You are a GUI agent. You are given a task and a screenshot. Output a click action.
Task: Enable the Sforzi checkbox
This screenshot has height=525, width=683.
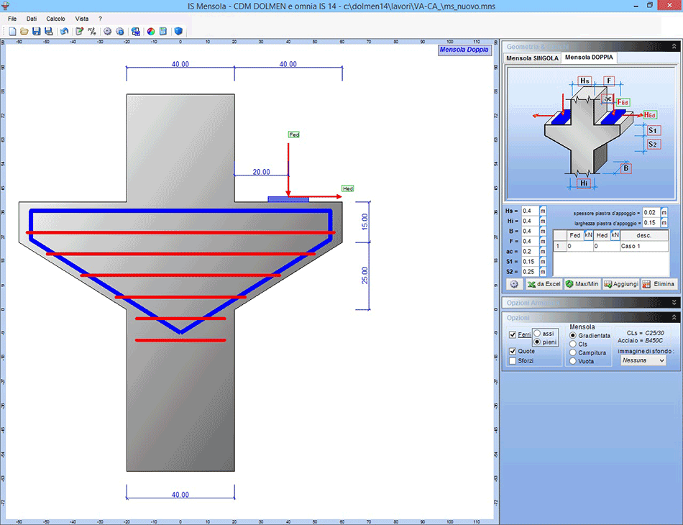click(513, 361)
